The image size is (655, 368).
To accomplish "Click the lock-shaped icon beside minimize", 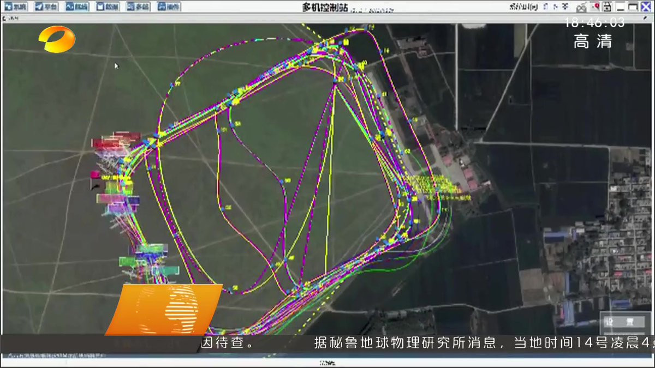I will coord(608,7).
